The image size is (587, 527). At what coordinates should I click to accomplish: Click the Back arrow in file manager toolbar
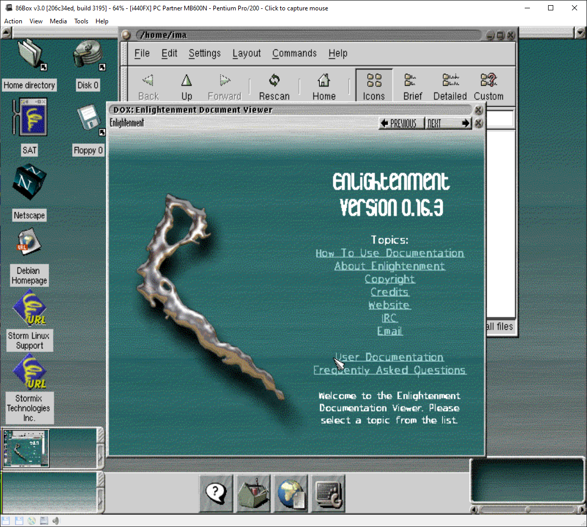point(148,87)
